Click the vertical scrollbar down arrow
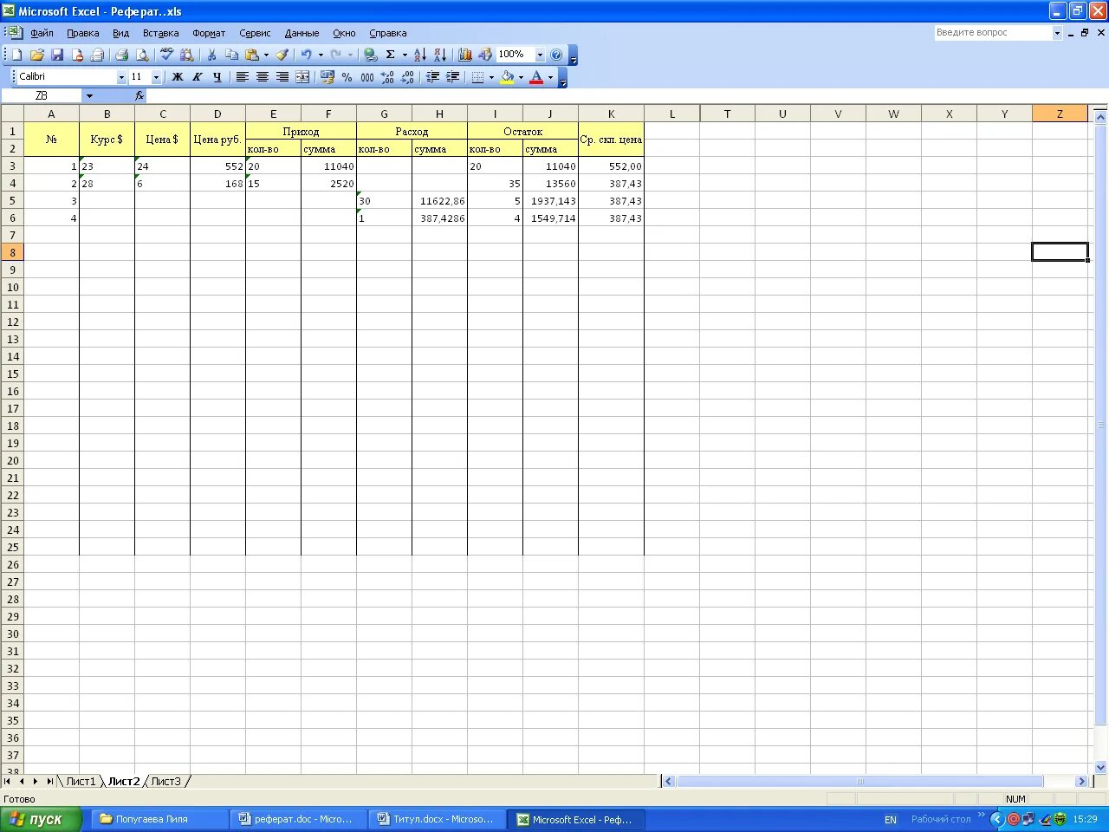The width and height of the screenshot is (1109, 832). tap(1101, 767)
